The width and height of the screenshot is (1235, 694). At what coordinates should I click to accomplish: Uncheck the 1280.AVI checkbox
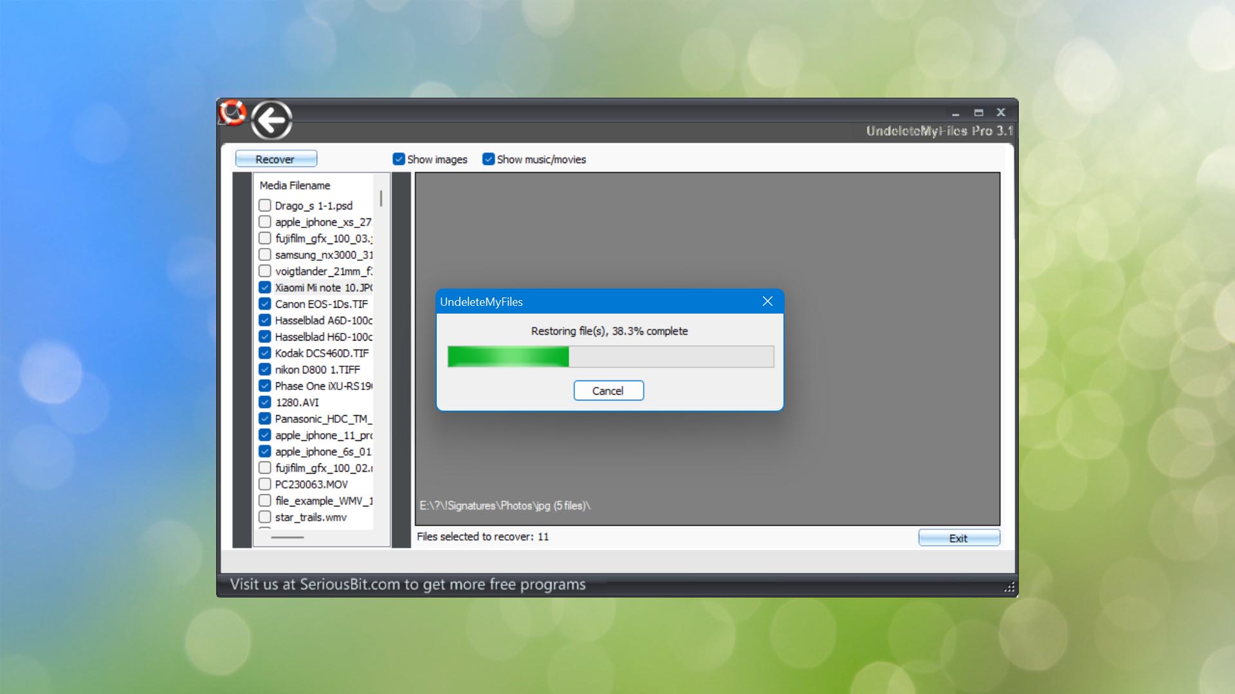click(264, 402)
